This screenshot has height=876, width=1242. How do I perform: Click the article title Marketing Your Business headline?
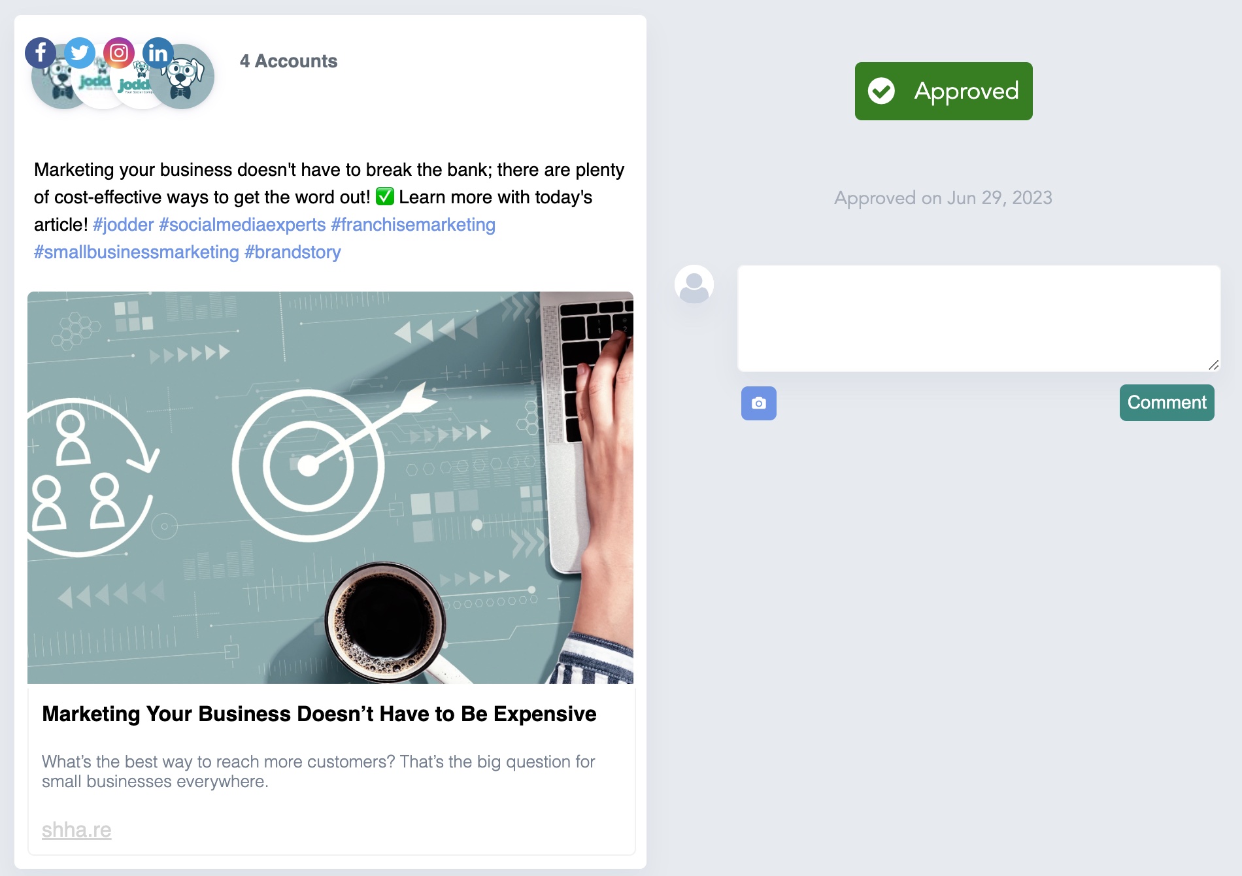click(x=319, y=714)
